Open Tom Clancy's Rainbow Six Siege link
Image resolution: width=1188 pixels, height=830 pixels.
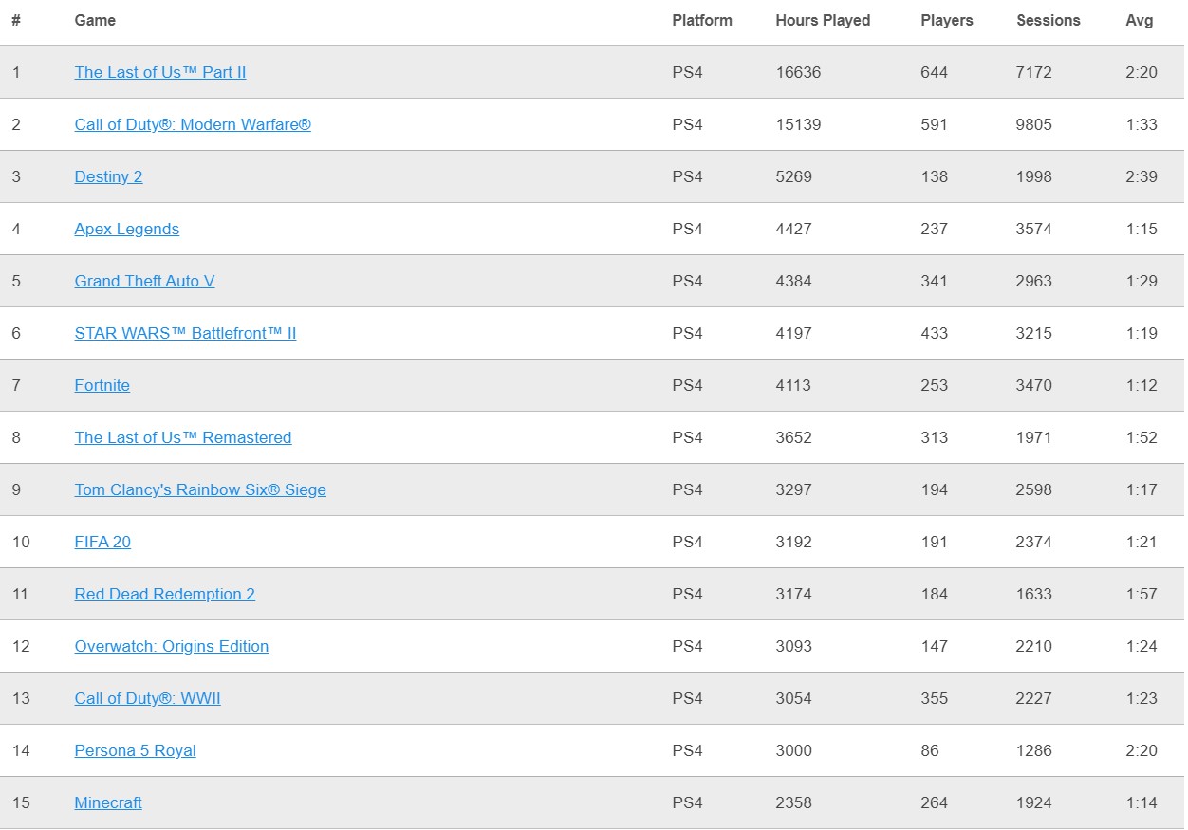tap(200, 489)
